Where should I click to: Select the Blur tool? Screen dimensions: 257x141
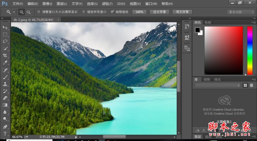point(5,112)
